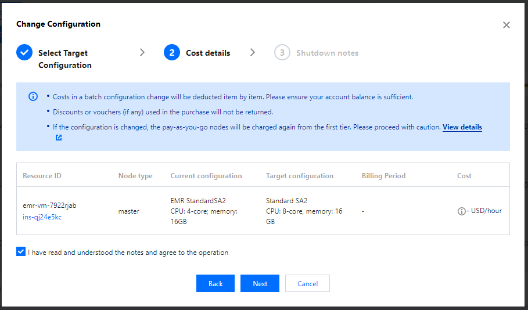
Task: Open instance link ins-qj24e5kc
Action: point(42,217)
